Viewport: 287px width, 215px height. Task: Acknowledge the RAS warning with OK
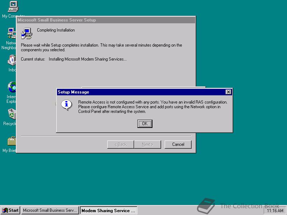145,123
